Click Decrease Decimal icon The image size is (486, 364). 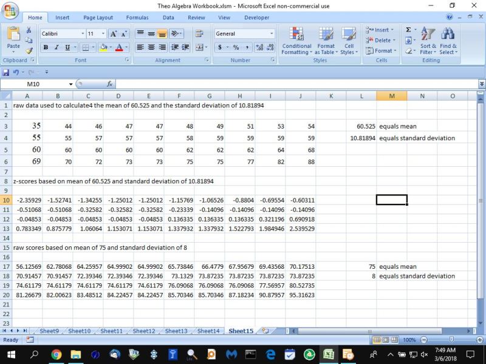pos(270,47)
